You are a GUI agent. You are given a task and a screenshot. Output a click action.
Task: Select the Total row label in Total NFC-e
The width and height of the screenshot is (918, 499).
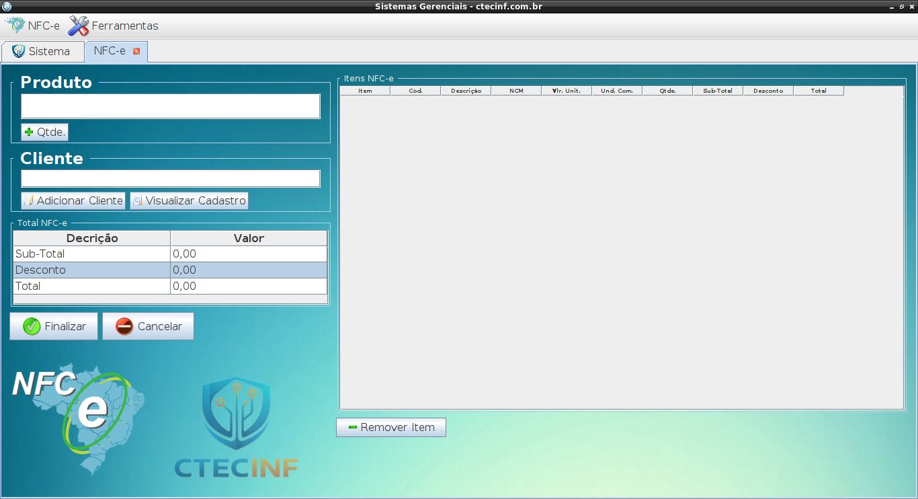[92, 286]
